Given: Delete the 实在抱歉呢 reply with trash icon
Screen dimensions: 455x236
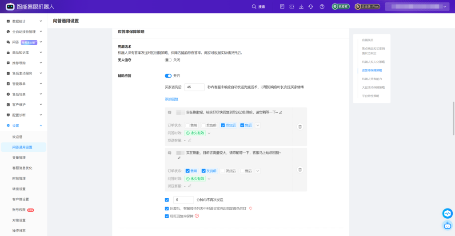Looking at the screenshot, I should (x=300, y=126).
